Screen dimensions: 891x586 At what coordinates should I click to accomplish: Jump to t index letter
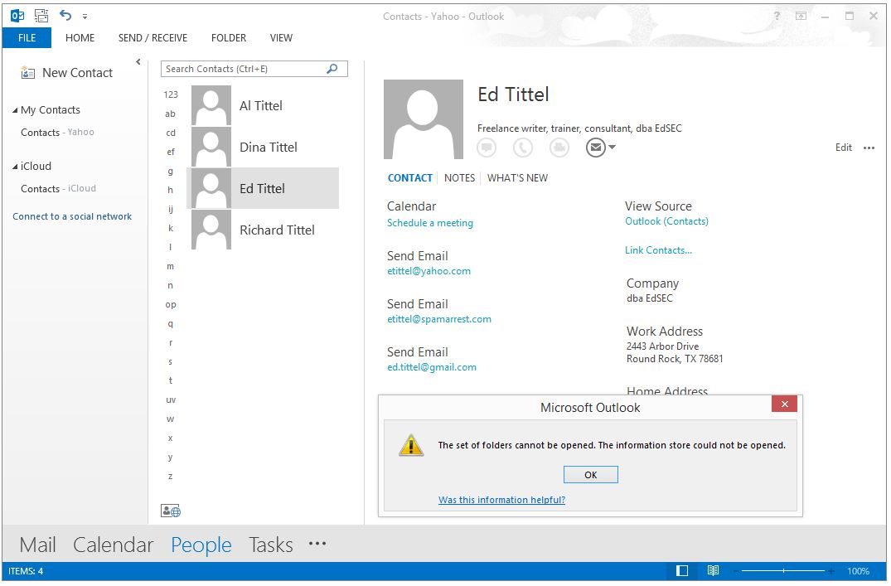pos(171,380)
